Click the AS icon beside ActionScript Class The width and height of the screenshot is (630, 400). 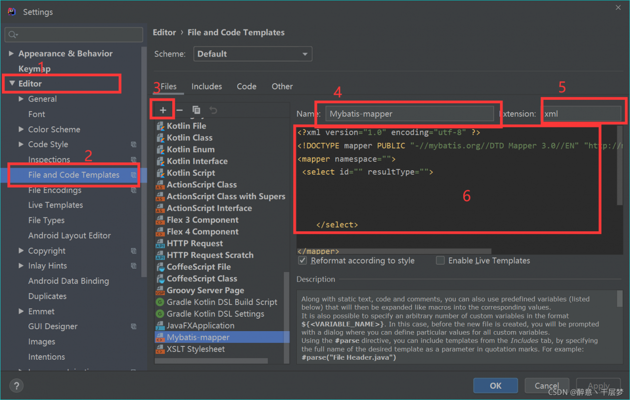(160, 185)
